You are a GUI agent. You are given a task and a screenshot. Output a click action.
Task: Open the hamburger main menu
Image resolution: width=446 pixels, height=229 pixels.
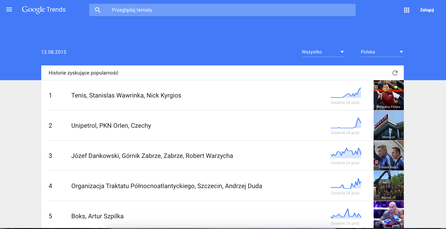(9, 10)
